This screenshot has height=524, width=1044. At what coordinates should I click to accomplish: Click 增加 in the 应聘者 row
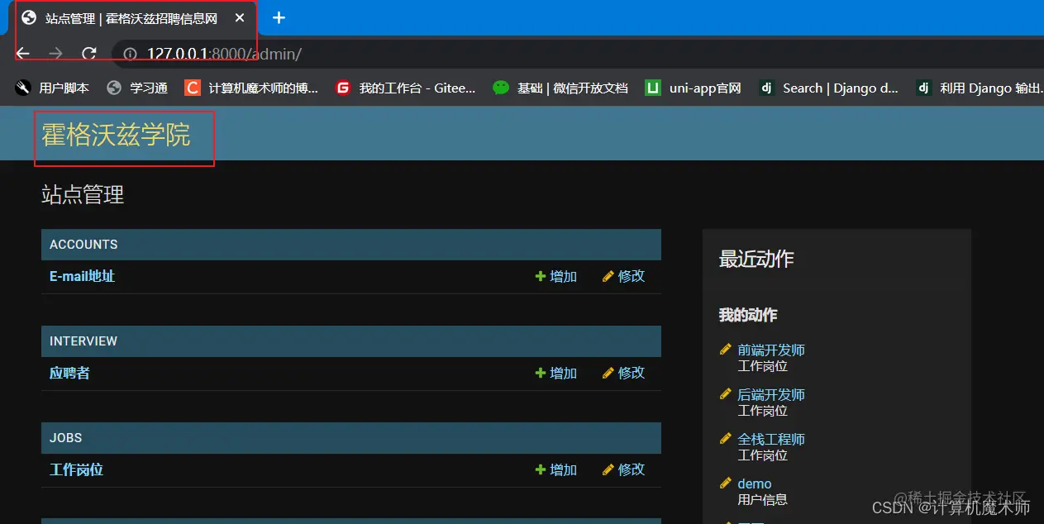(556, 373)
